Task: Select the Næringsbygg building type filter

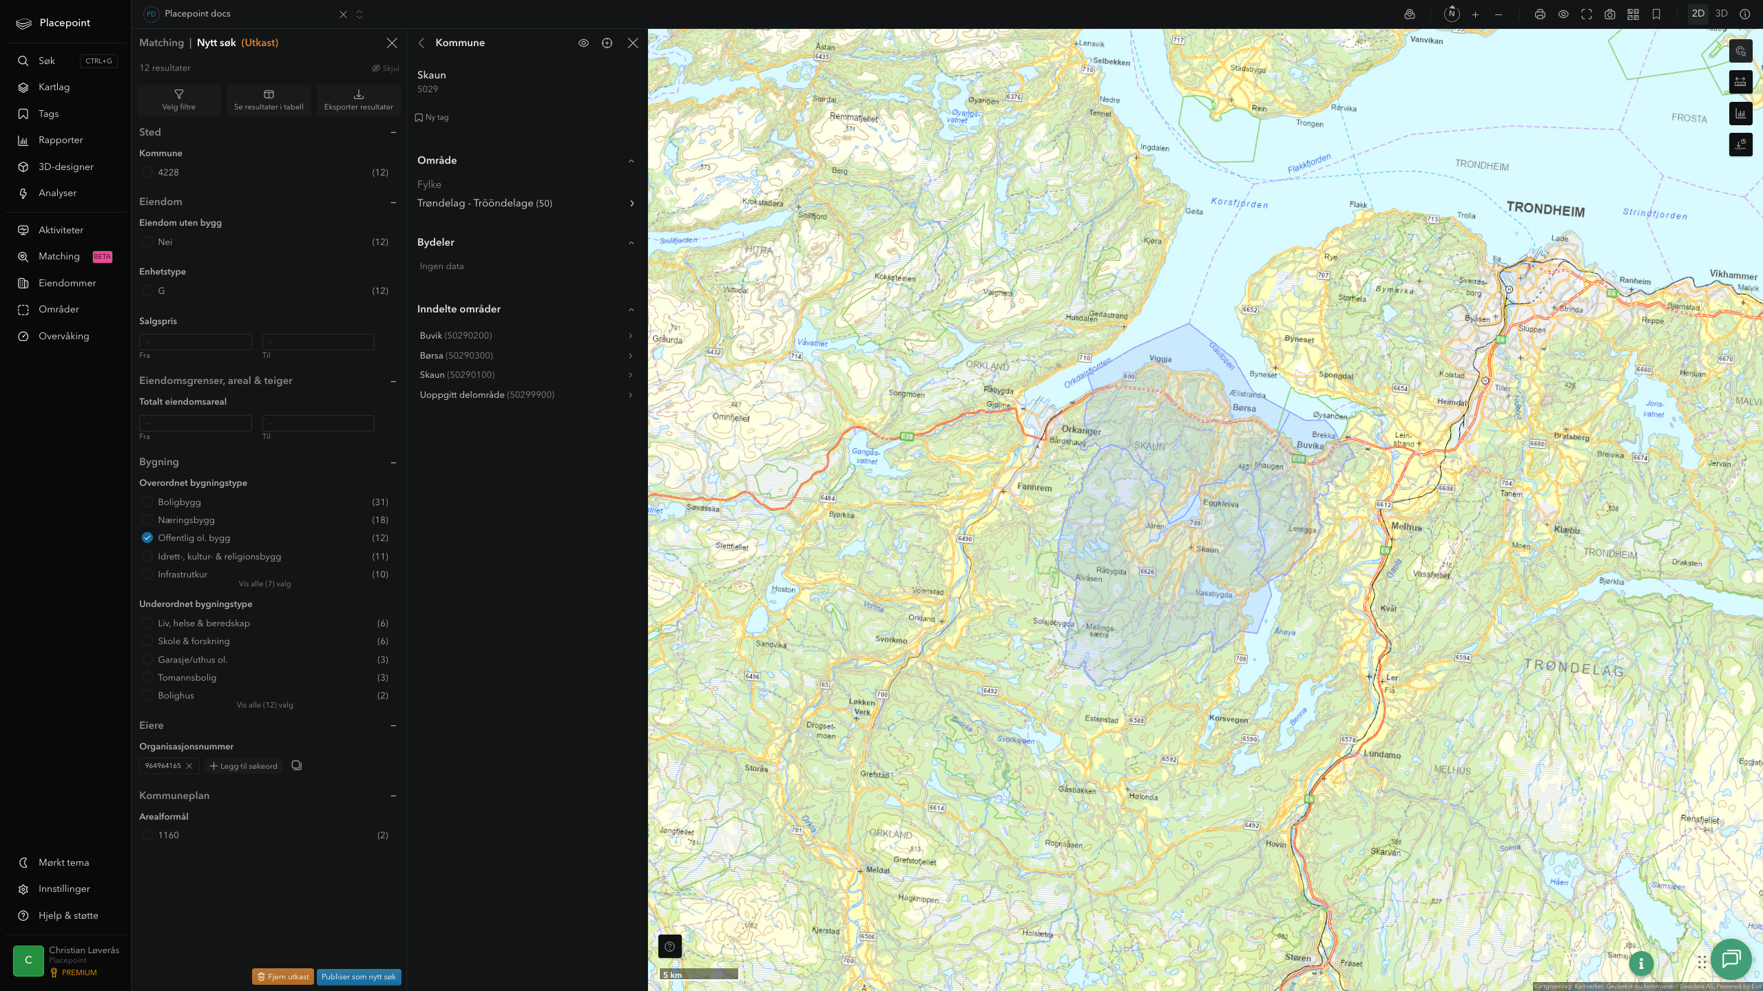Action: [147, 520]
